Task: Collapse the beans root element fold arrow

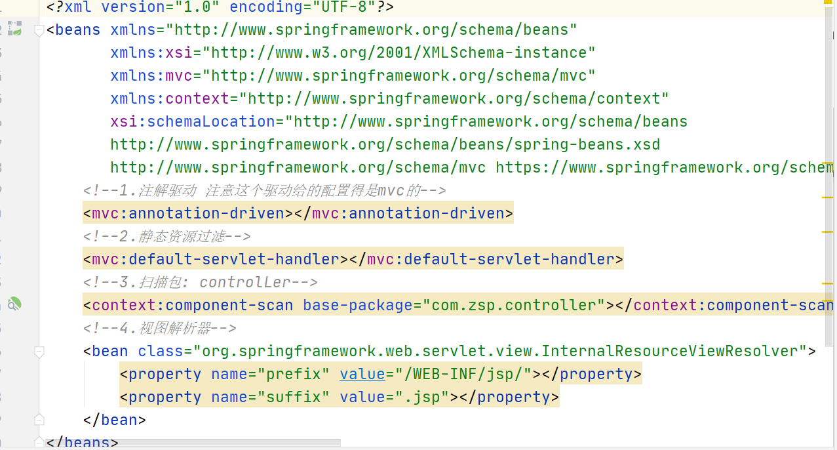Action: pyautogui.click(x=39, y=31)
